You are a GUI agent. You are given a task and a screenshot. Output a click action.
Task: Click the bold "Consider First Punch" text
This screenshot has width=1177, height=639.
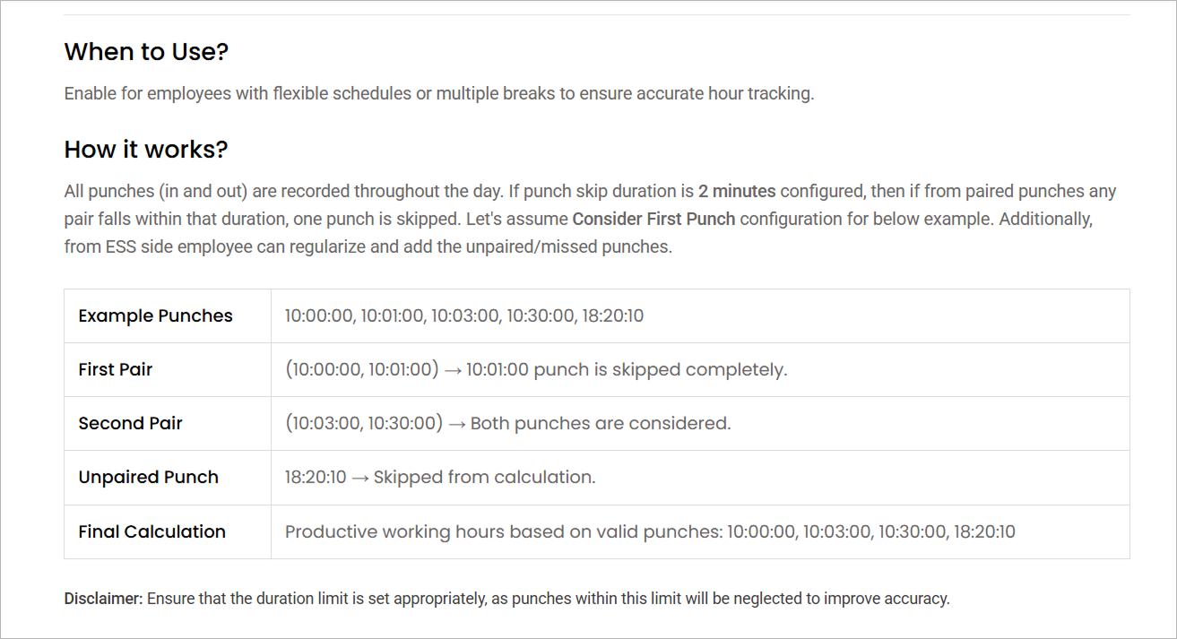tap(653, 219)
